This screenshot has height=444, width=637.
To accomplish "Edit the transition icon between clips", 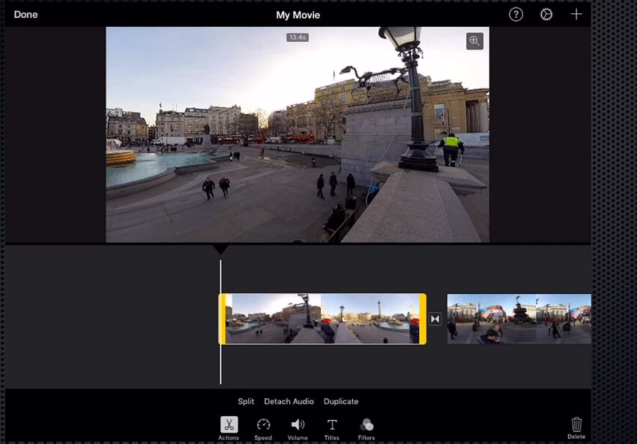I will [x=435, y=319].
